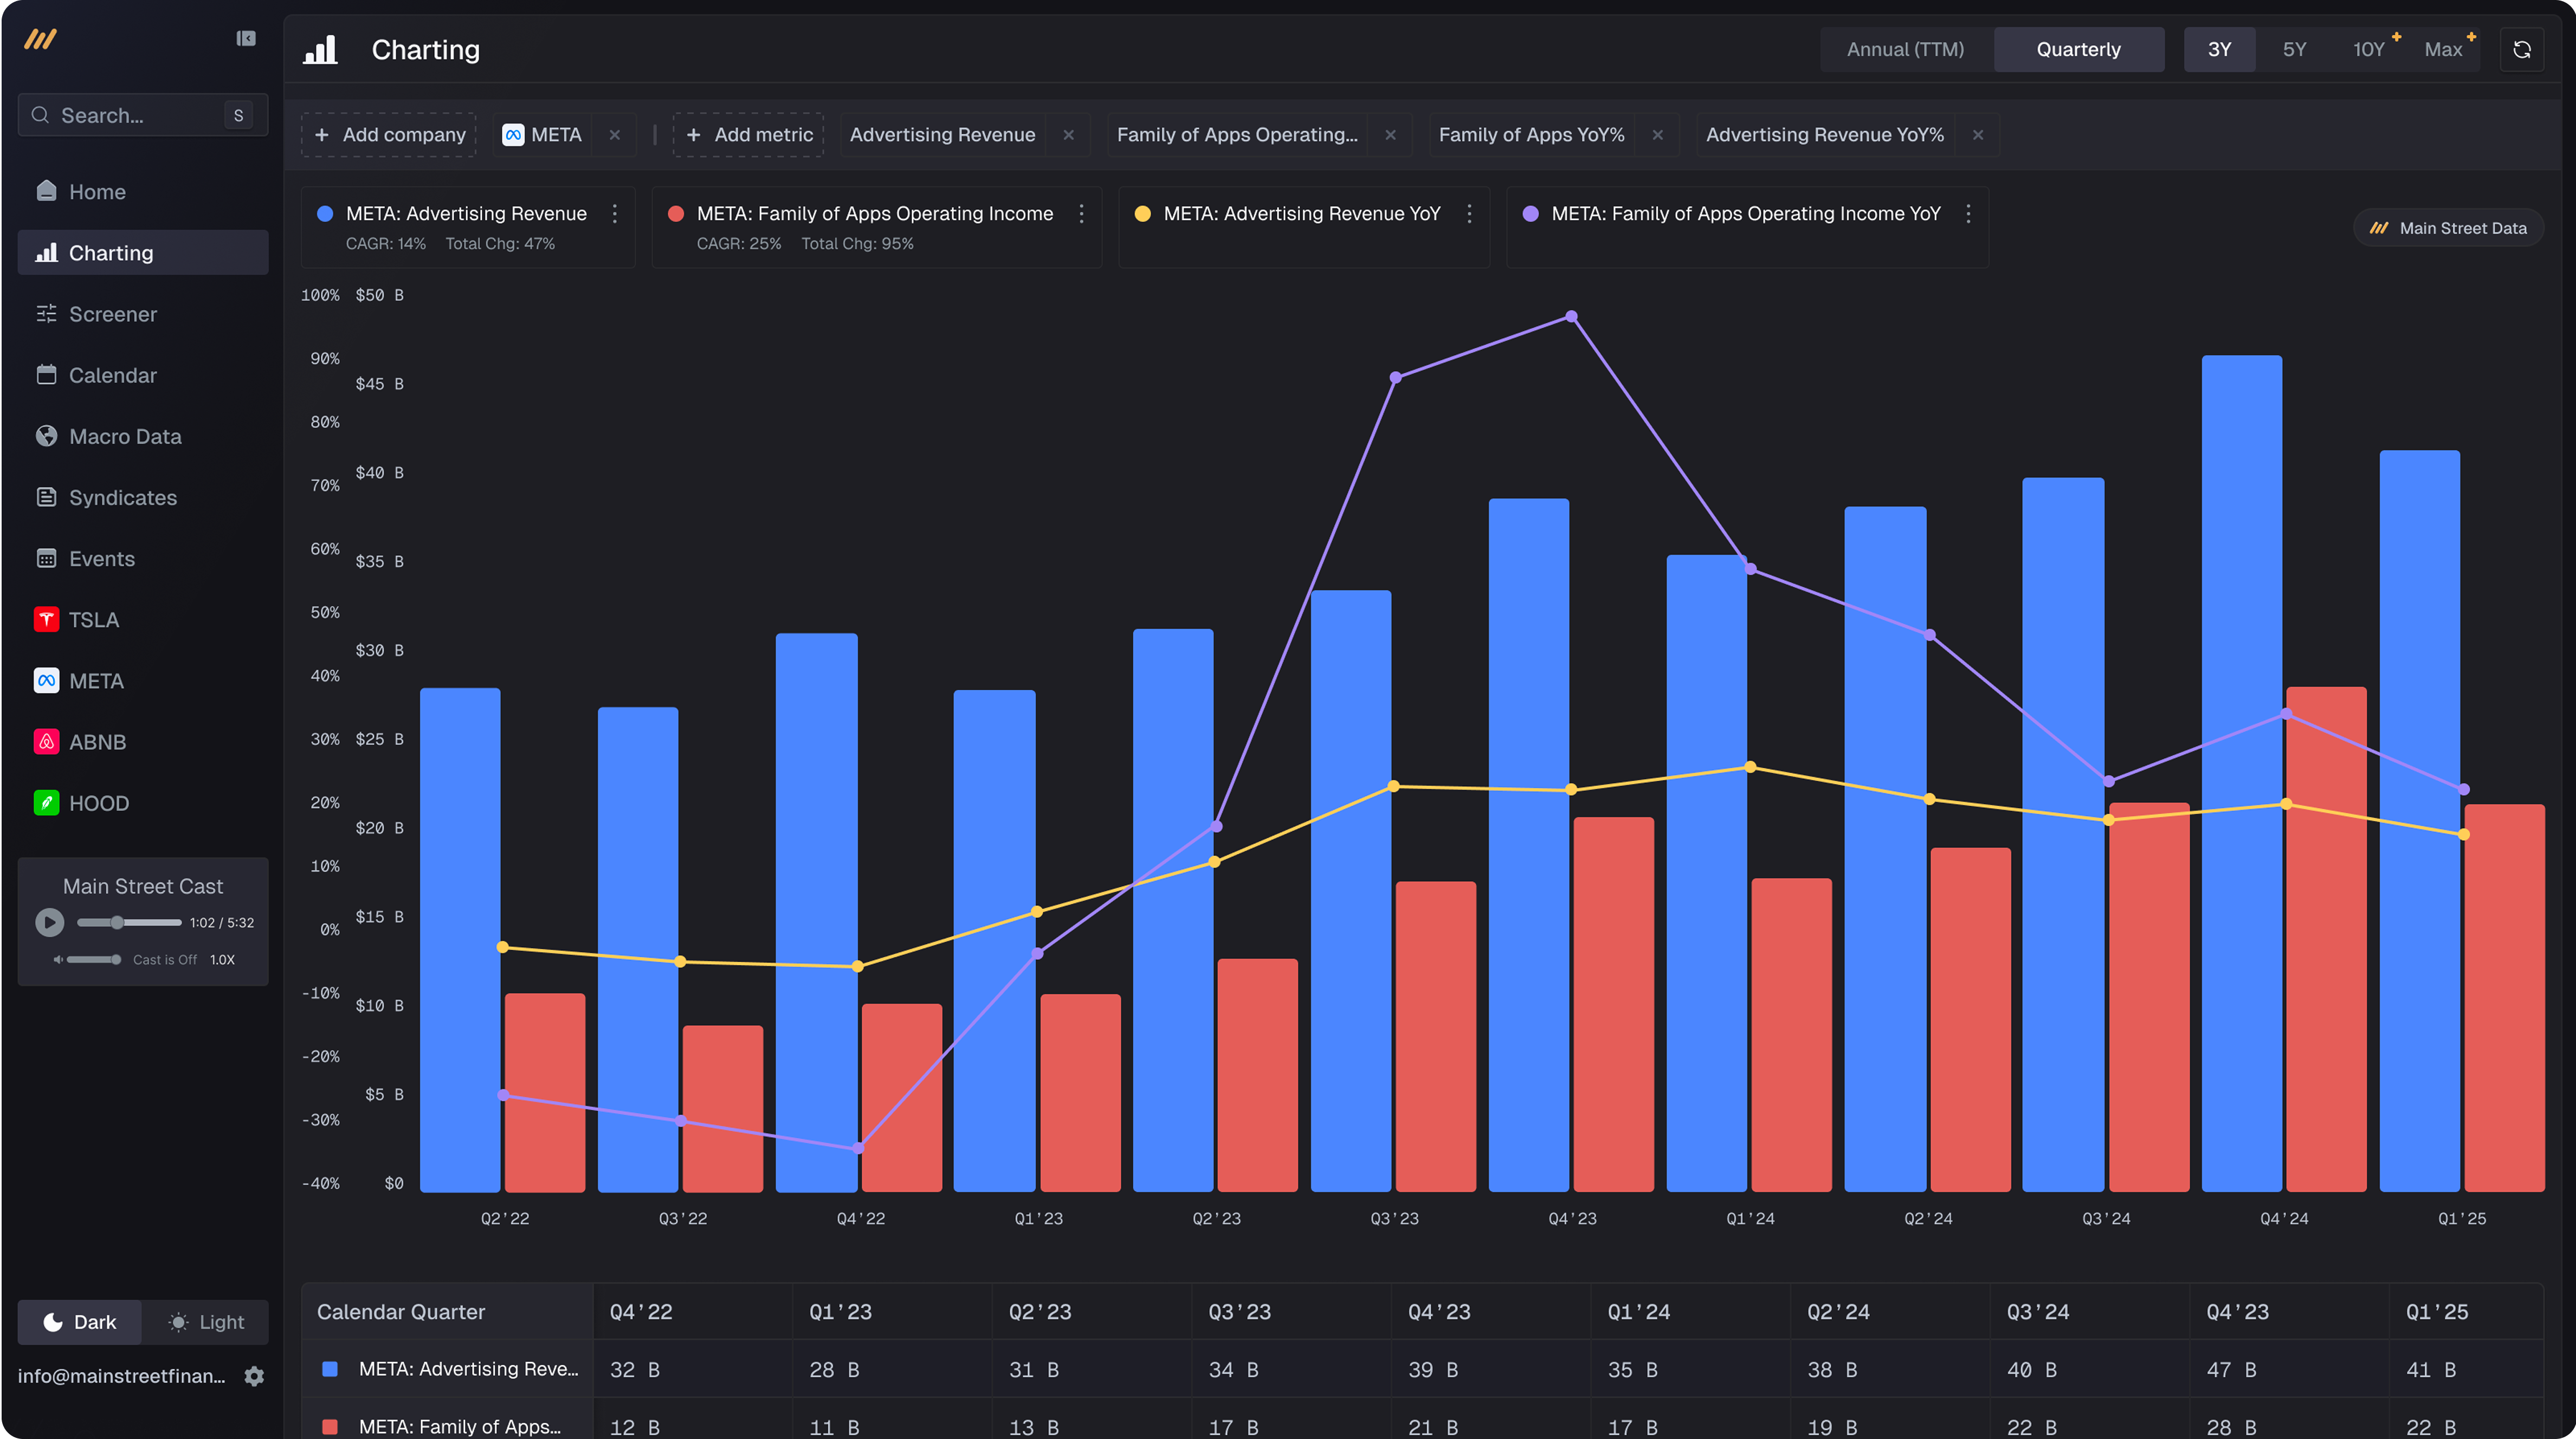This screenshot has height=1439, width=2576.
Task: Open Macro Data page
Action: (x=124, y=436)
